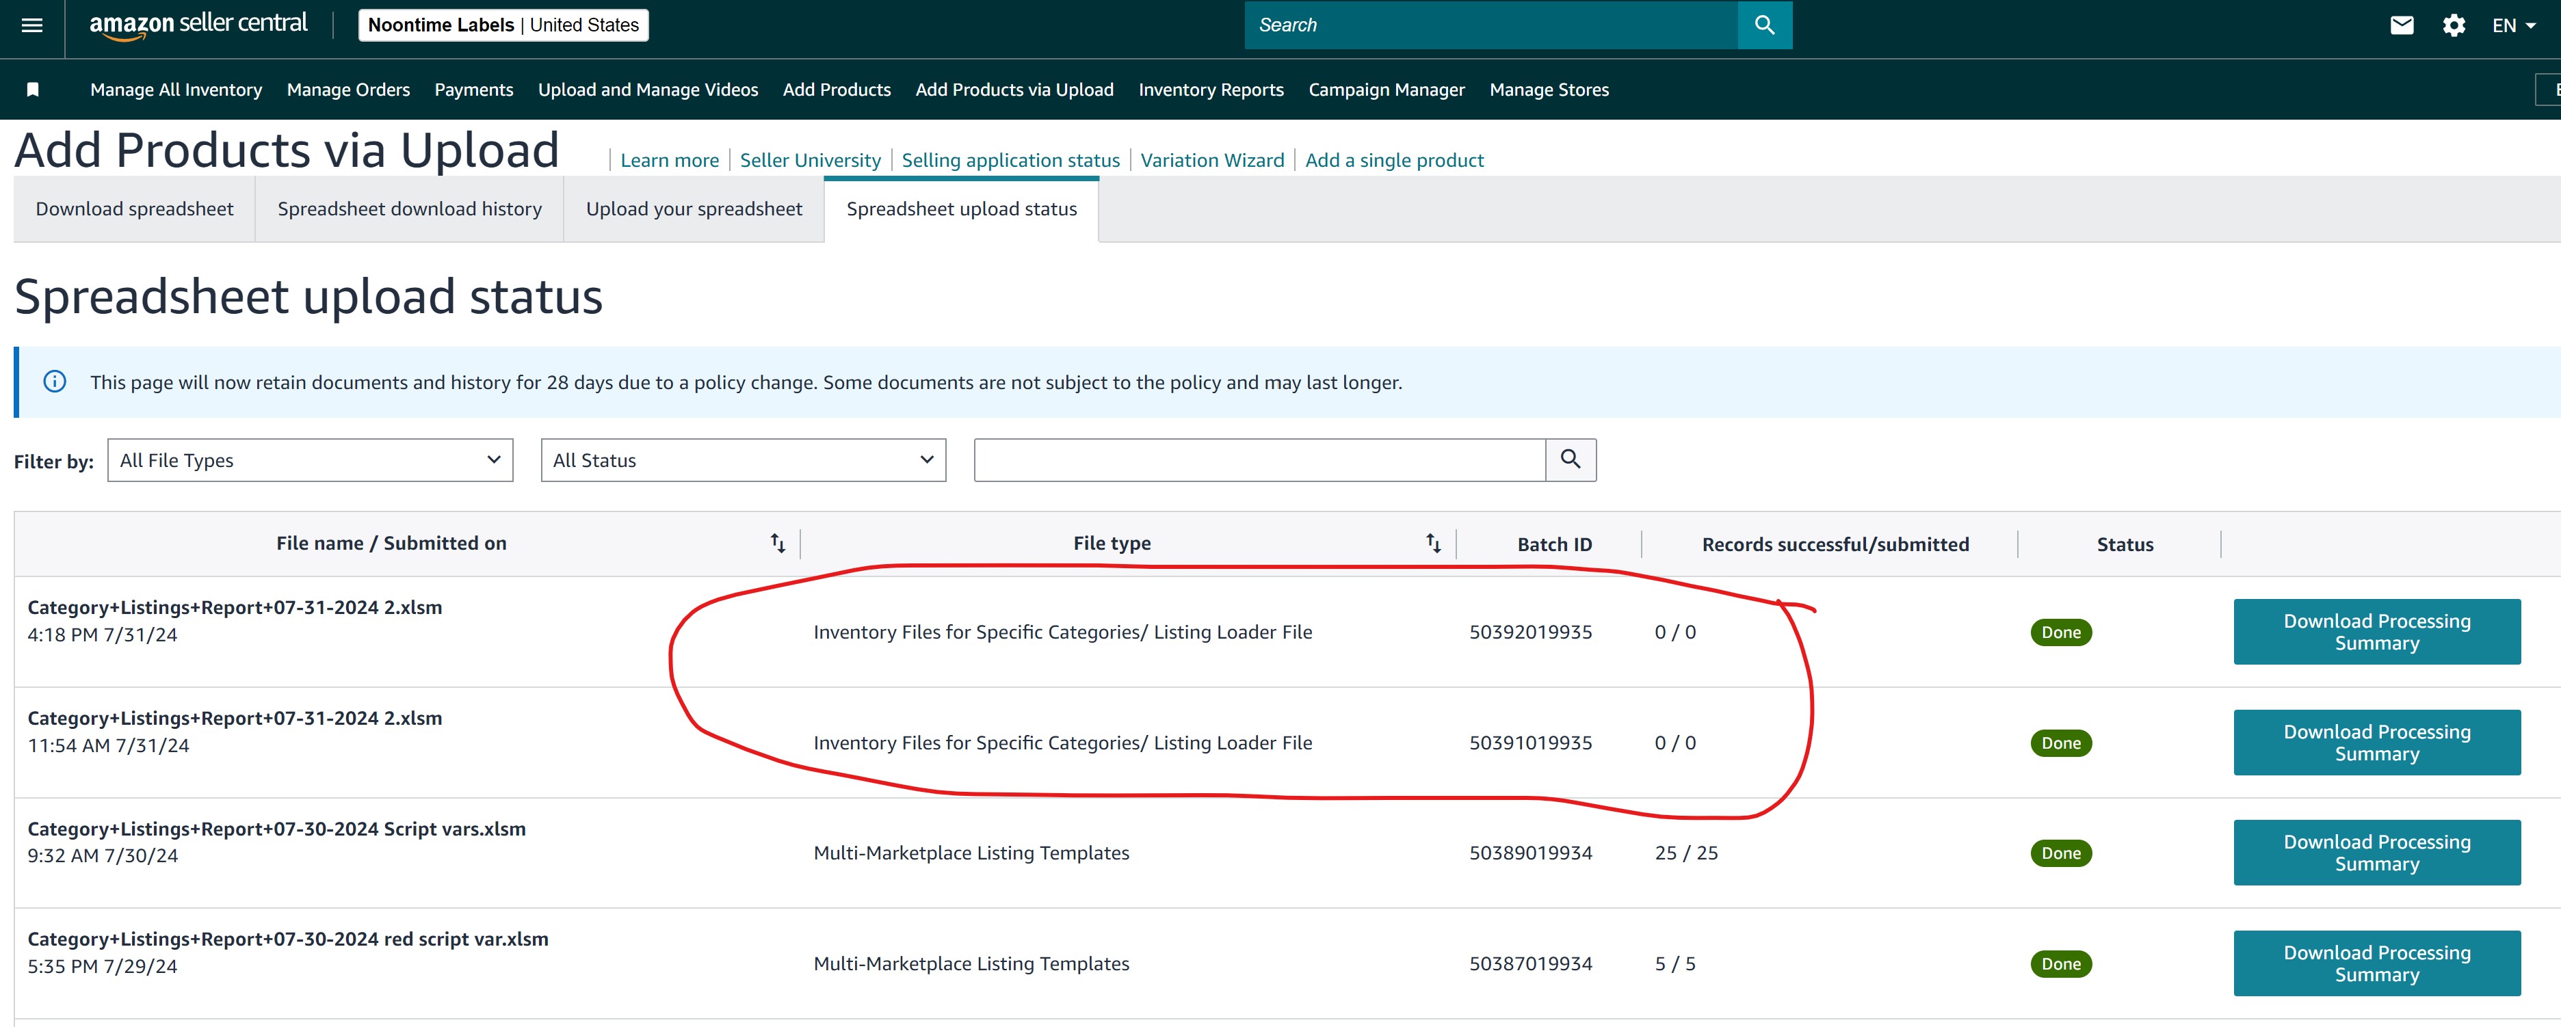Open the settings gear icon
This screenshot has width=2561, height=1027.
[x=2454, y=26]
